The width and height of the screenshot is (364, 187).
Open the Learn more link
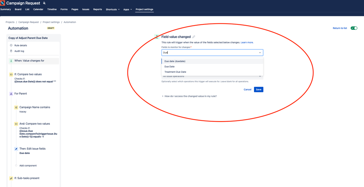pyautogui.click(x=247, y=43)
